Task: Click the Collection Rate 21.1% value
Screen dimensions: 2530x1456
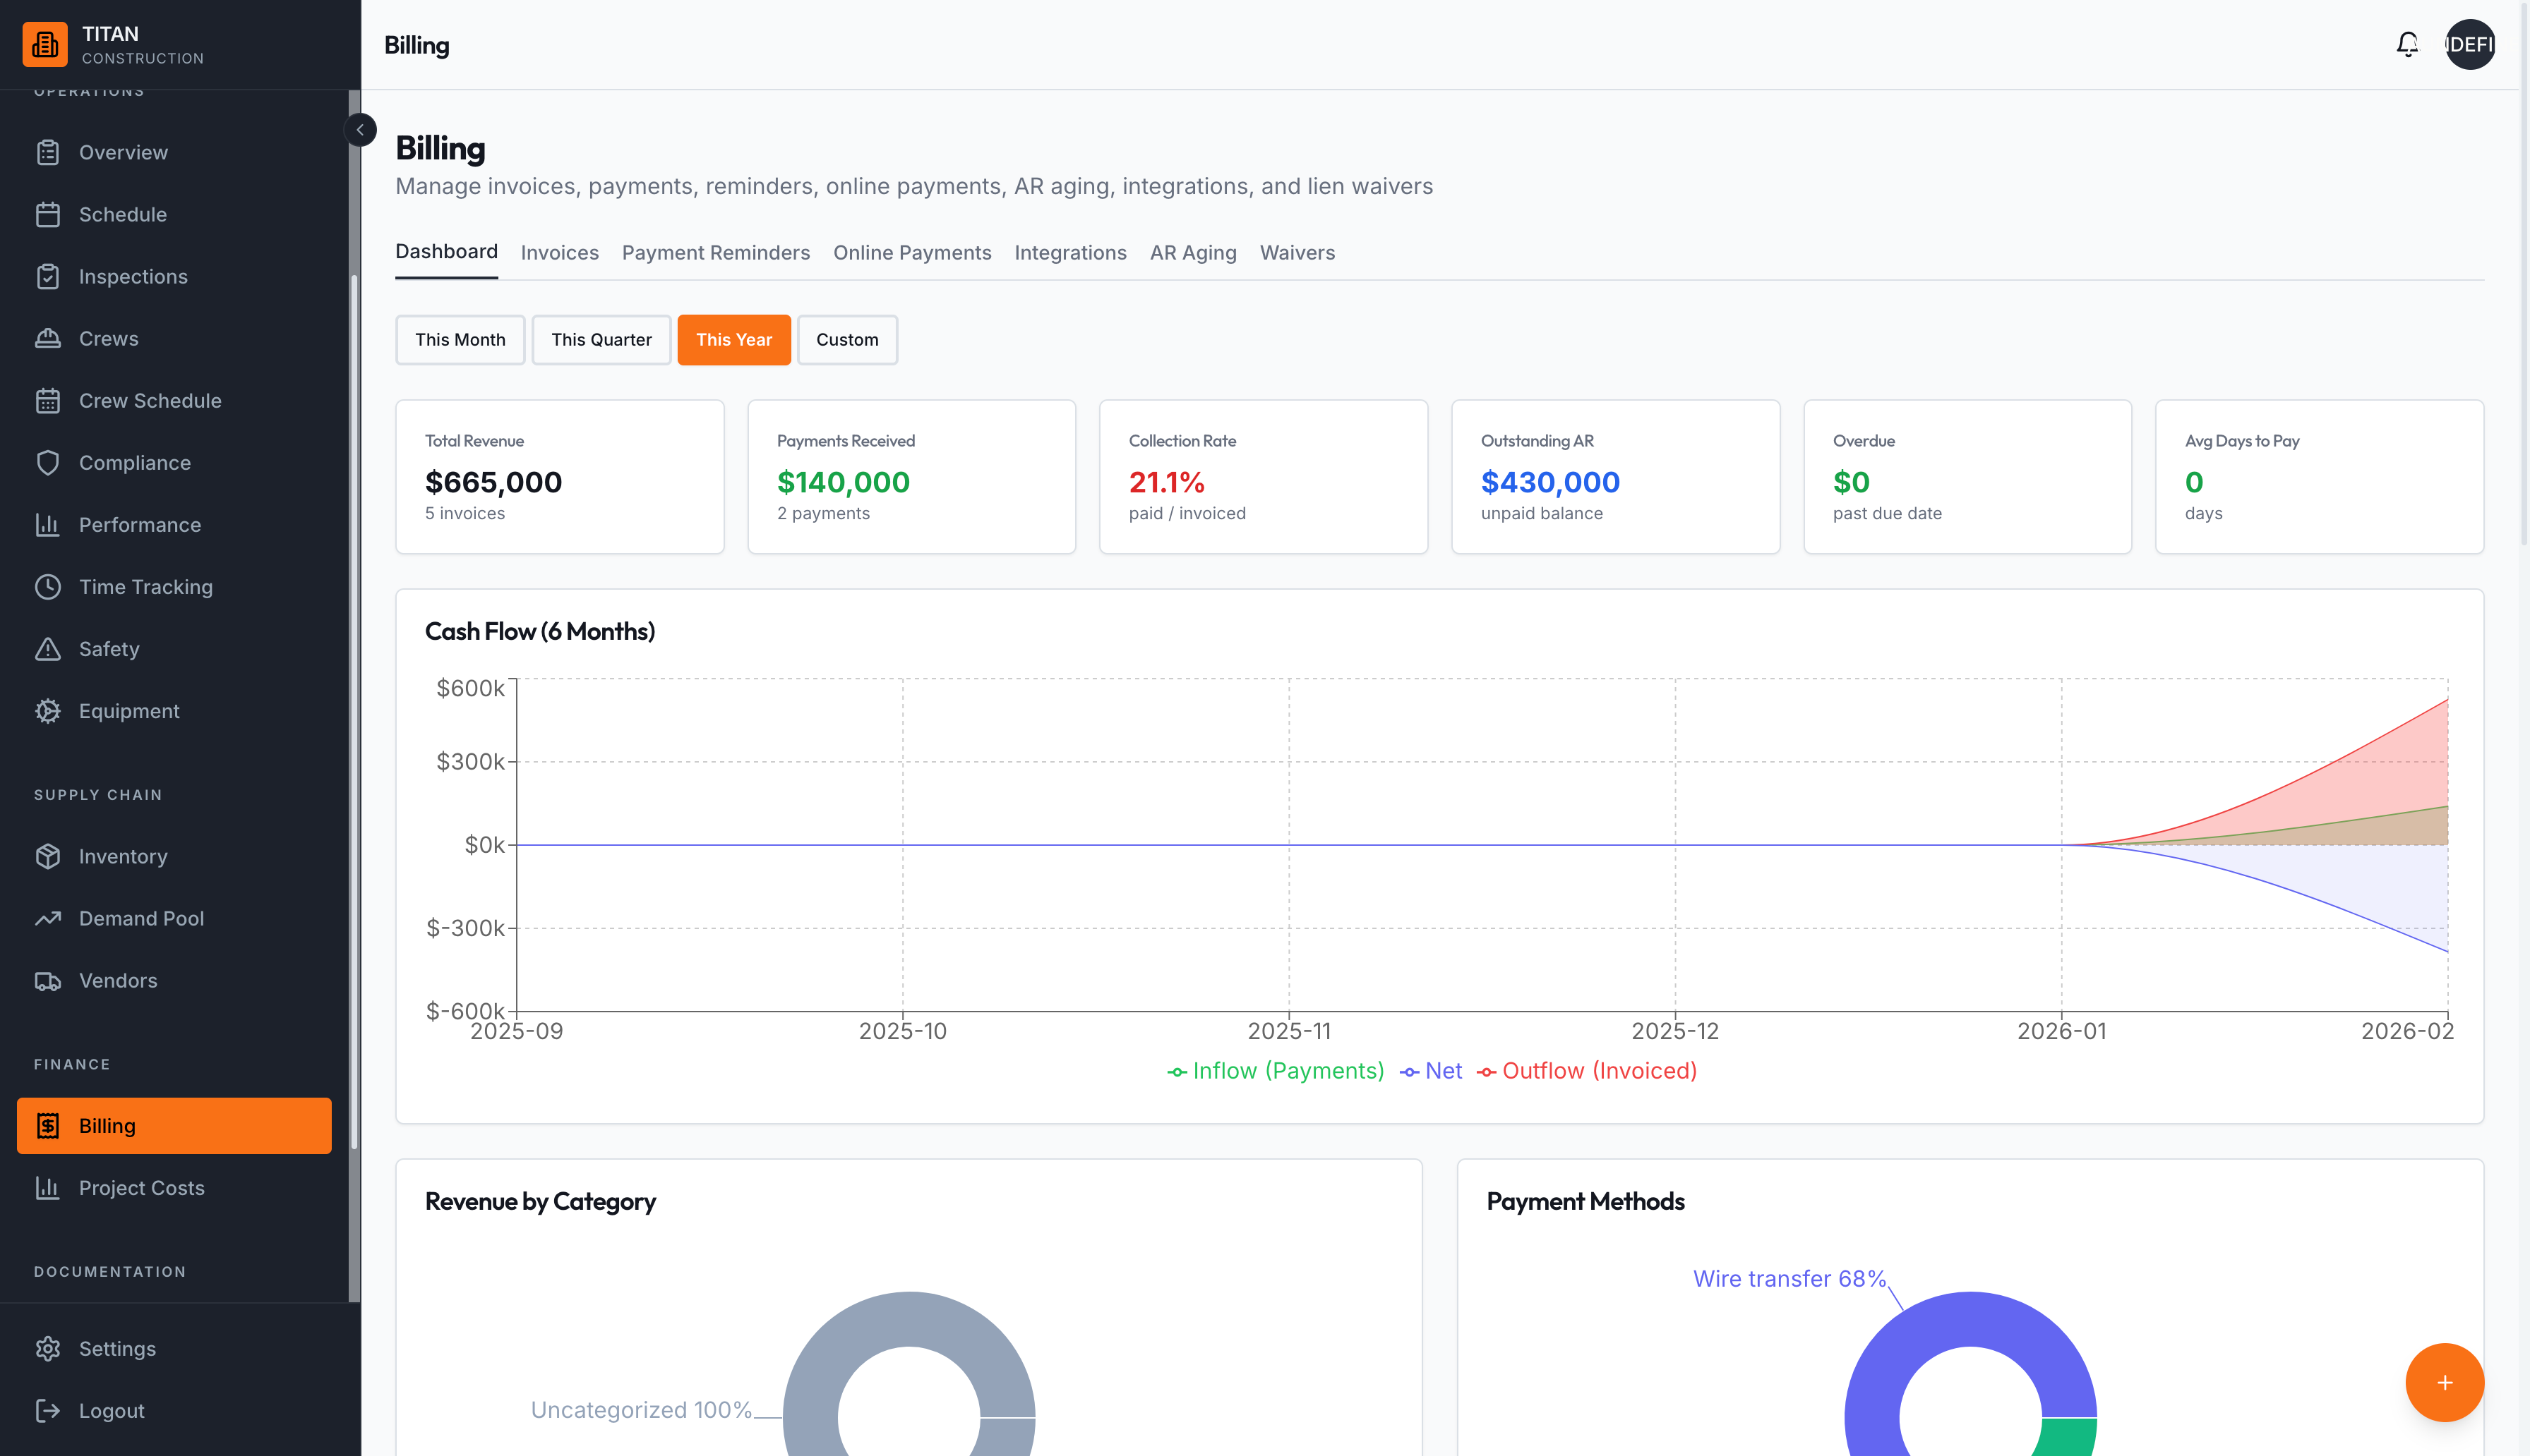Action: [x=1166, y=483]
